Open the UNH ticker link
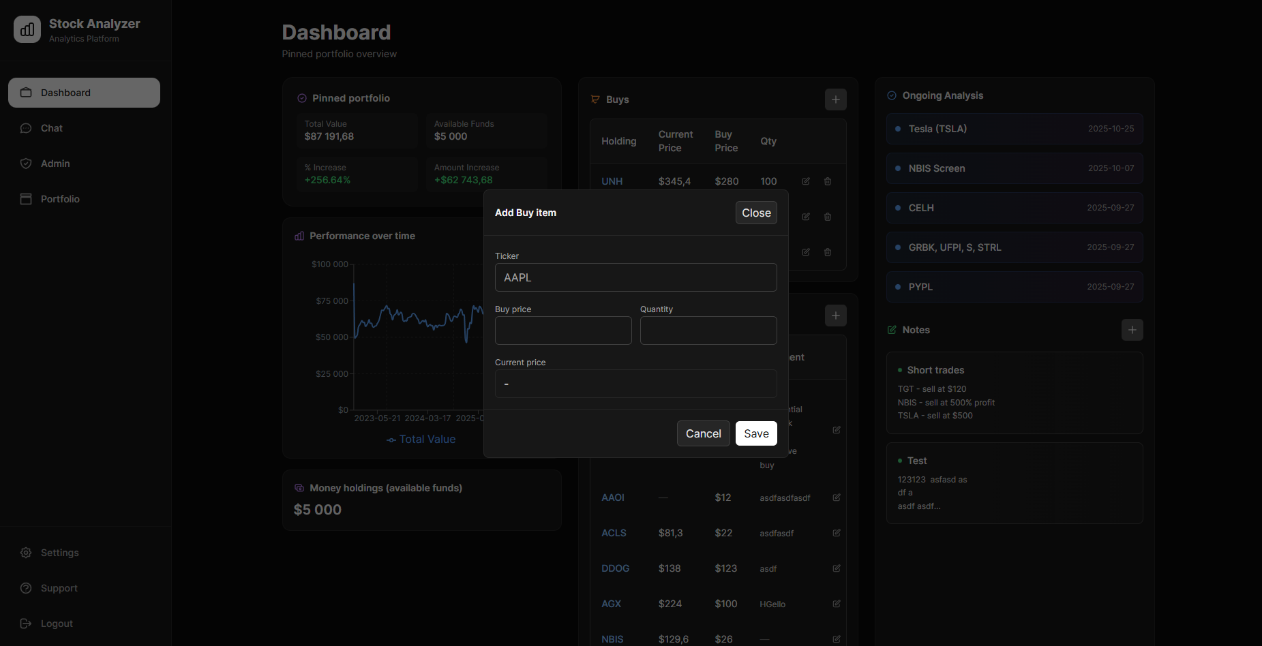1262x646 pixels. [612, 181]
